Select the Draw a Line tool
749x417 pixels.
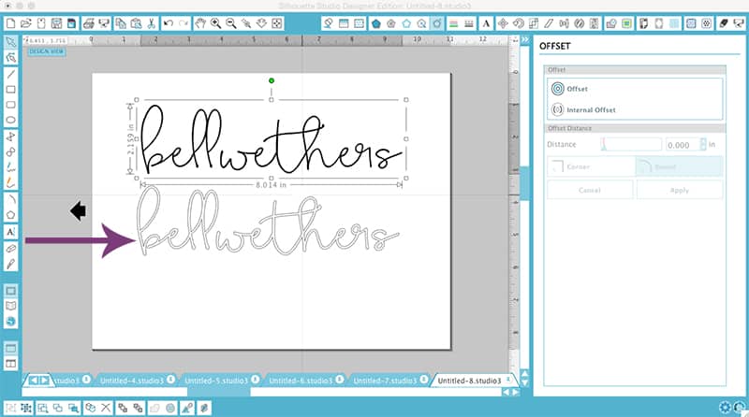click(x=10, y=74)
